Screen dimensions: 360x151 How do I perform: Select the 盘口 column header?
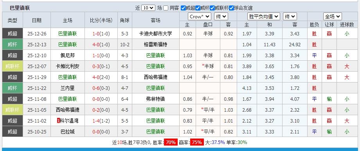pyautogui.click(x=208, y=25)
